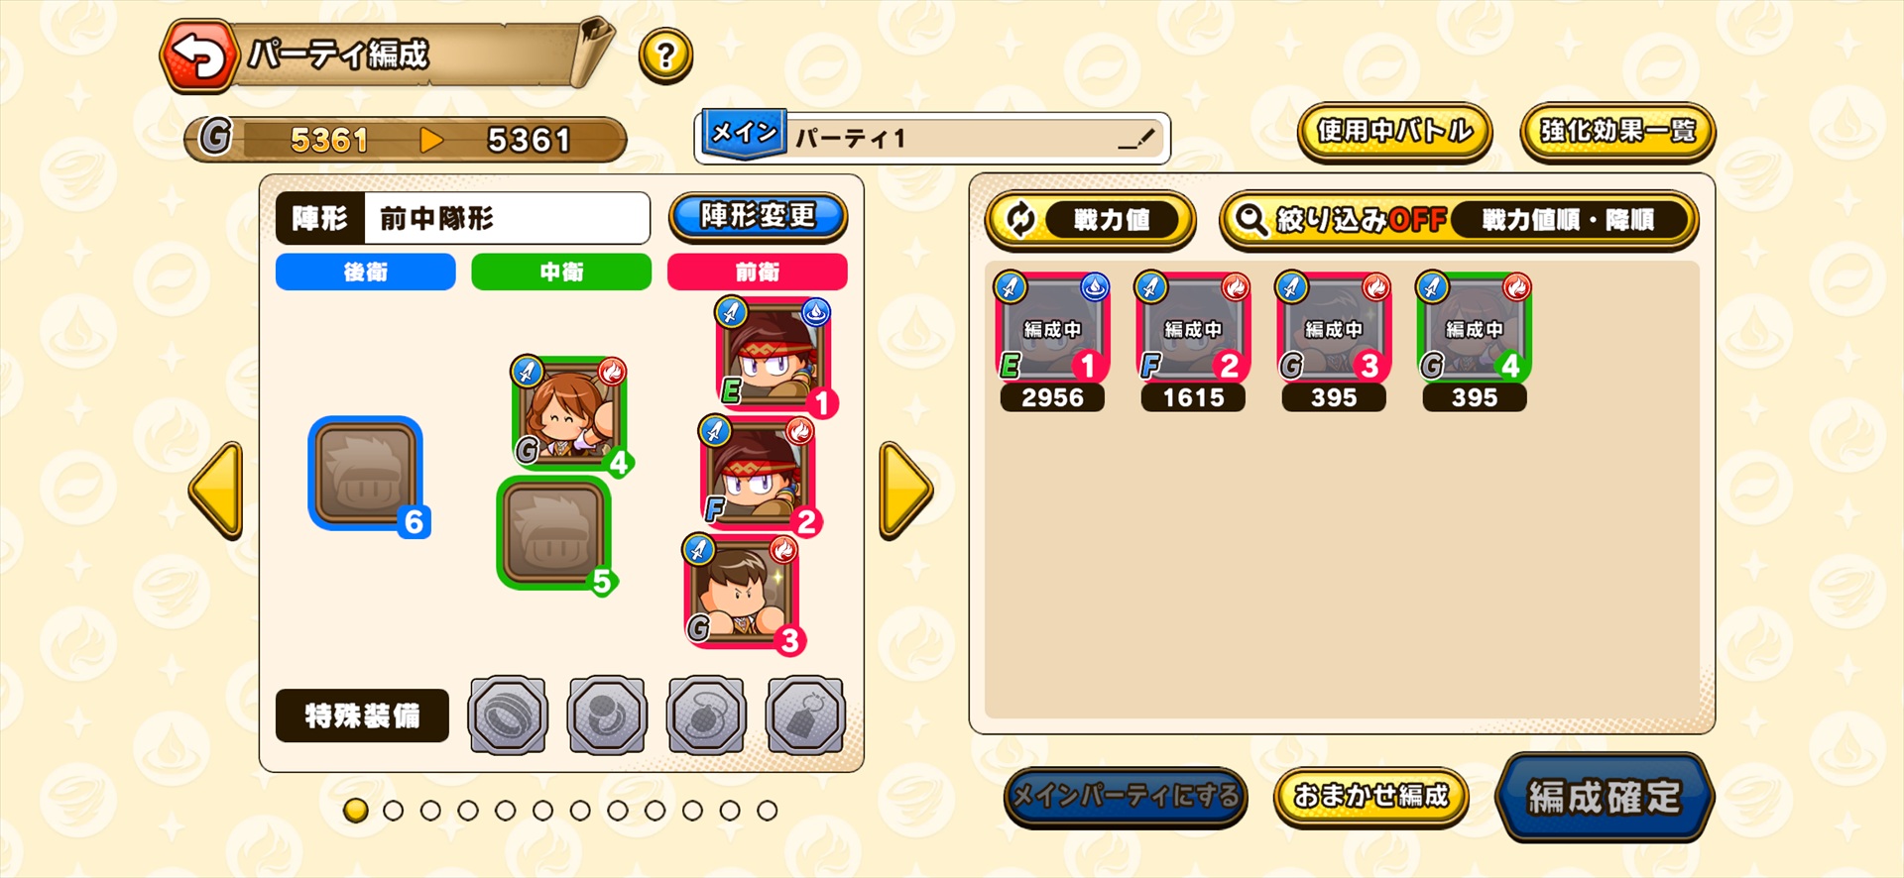
Task: Click the 編成確定 confirm button
Action: (1604, 798)
